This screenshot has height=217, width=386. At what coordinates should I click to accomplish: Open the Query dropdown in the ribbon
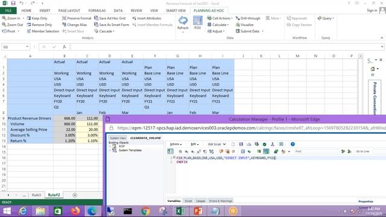point(326,18)
